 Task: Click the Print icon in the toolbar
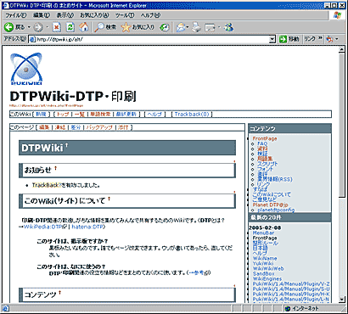point(196,27)
